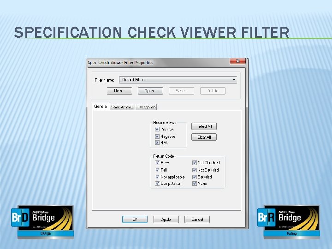The image size is (332, 249).
Task: Toggle the Positive flexure sense checkbox
Action: coord(157,129)
